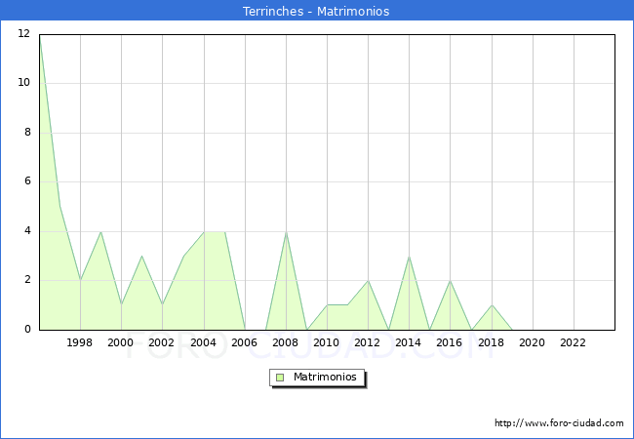The image size is (634, 439).
Task: Click the x-axis label 2004
Action: pyautogui.click(x=204, y=342)
